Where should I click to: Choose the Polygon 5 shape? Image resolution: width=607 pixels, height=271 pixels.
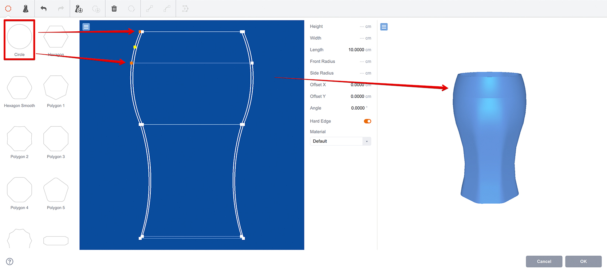56,193
